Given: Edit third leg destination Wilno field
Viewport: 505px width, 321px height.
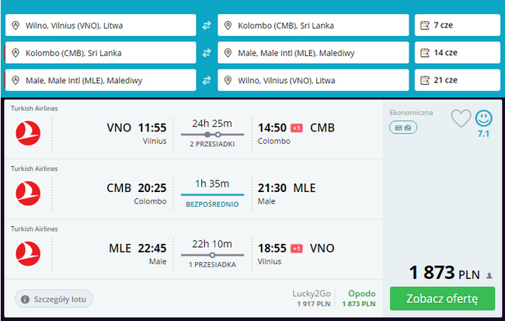Looking at the screenshot, I should tap(313, 80).
